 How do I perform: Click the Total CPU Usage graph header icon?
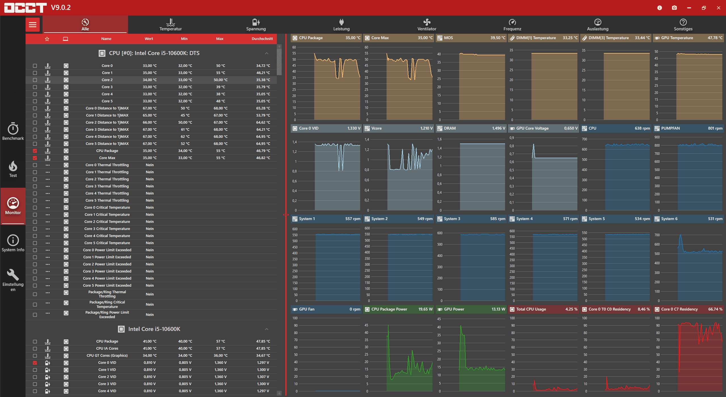[x=512, y=309]
